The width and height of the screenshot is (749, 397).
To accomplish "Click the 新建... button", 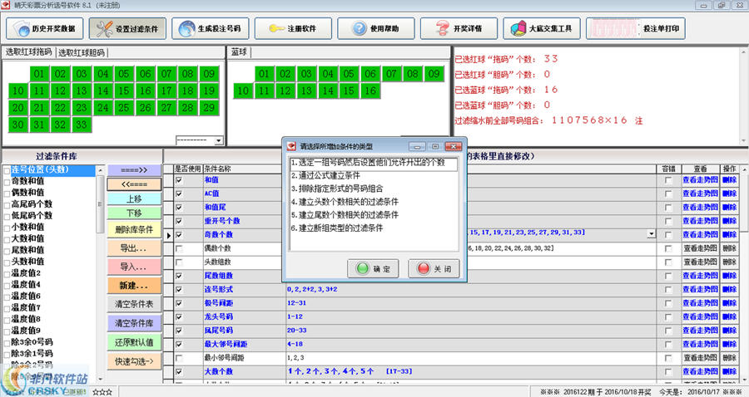I will click(x=134, y=286).
